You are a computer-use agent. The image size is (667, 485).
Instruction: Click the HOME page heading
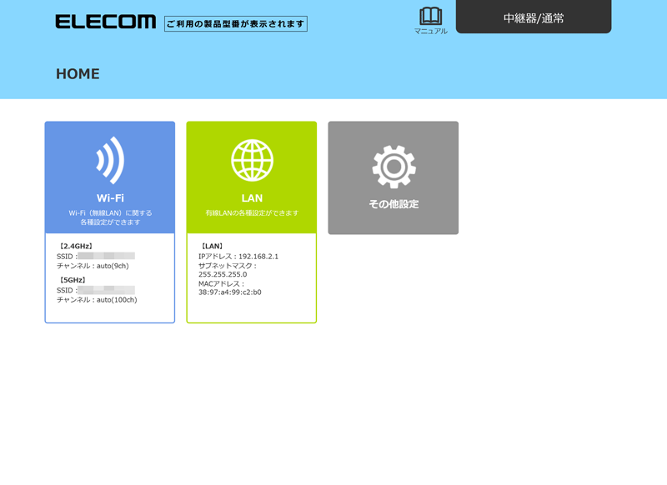tap(78, 74)
